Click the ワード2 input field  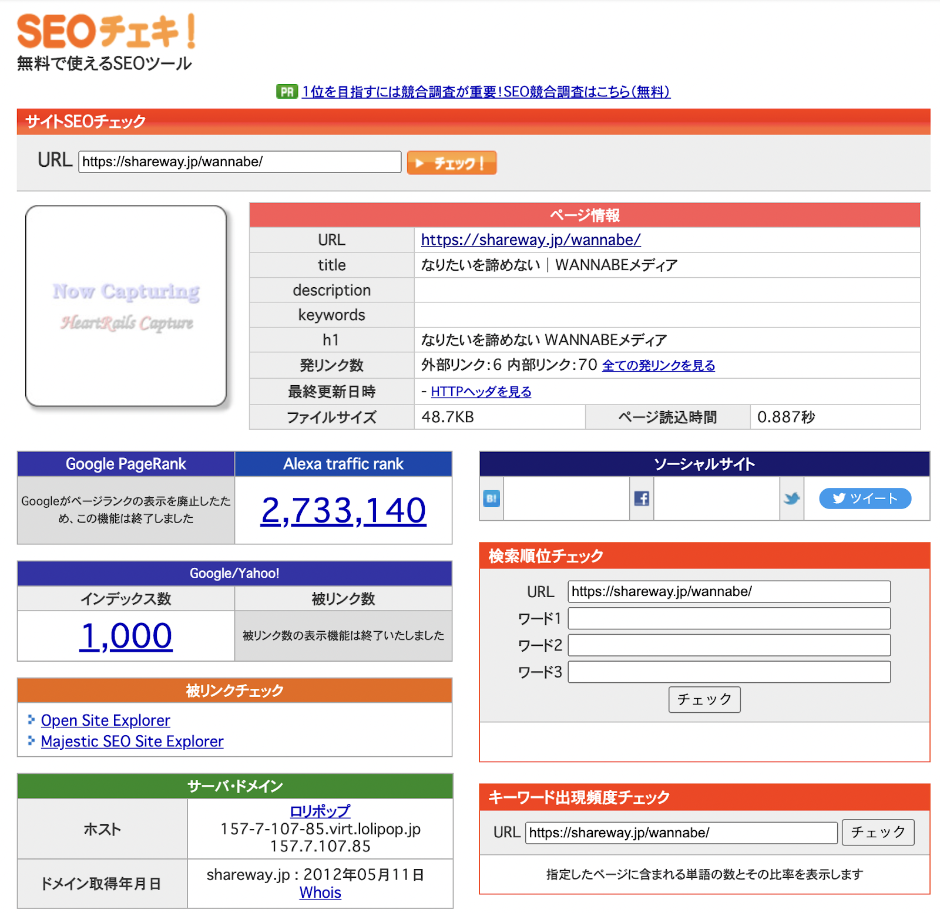[x=729, y=645]
